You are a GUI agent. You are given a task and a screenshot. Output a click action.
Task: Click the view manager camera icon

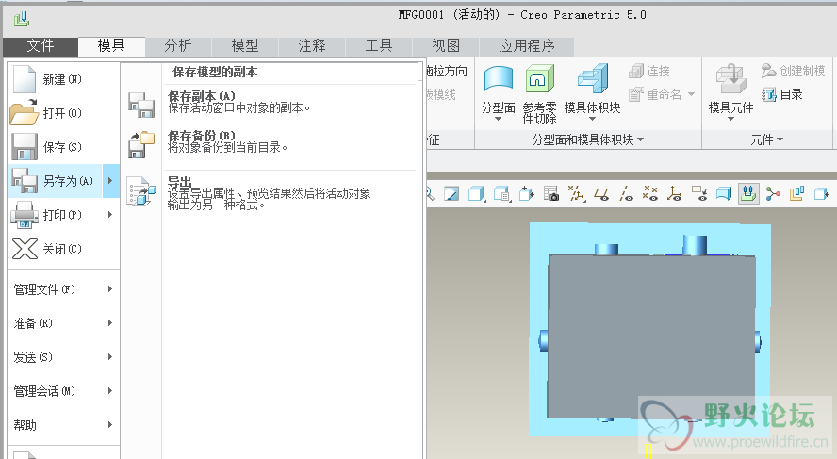(x=550, y=193)
